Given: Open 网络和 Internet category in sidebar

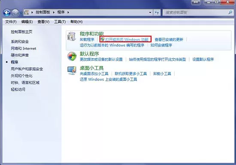Looking at the screenshot, I should click(24, 49).
